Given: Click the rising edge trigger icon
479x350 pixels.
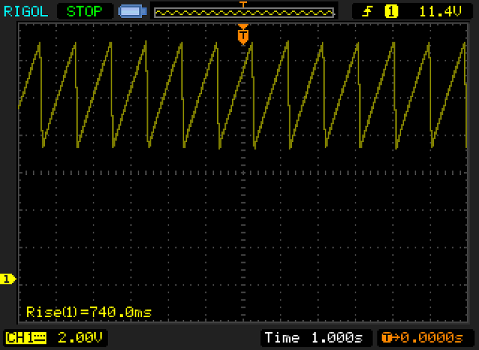Looking at the screenshot, I should coord(367,12).
